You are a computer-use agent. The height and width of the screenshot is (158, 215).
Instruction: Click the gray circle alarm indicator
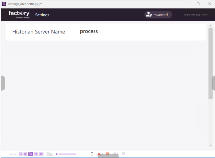tap(115, 154)
